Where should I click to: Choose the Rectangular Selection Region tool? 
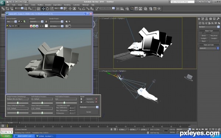[34, 9]
